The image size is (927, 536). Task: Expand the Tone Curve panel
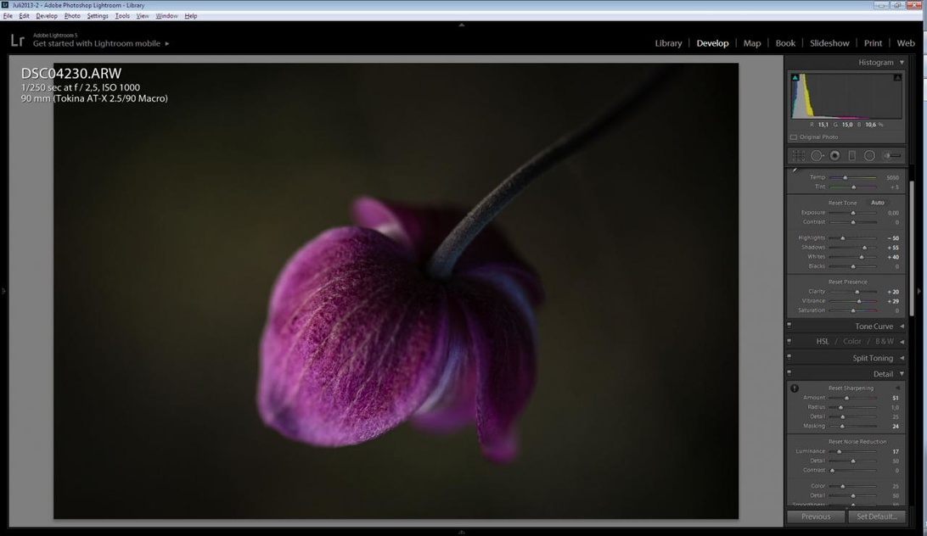(x=902, y=327)
